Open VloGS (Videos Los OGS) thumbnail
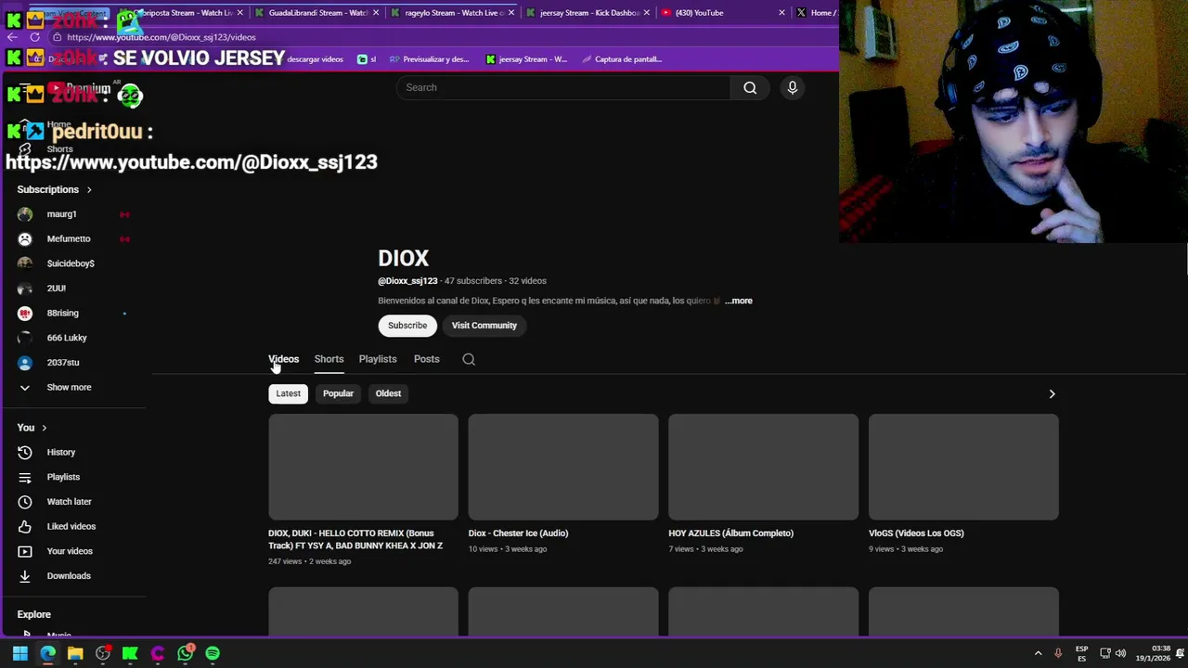 tap(963, 467)
